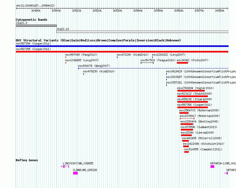Click the red bar under esv2760694 (Vogler2010)
Image resolution: width=236 pixels, height=188 pixels.
click(191, 91)
